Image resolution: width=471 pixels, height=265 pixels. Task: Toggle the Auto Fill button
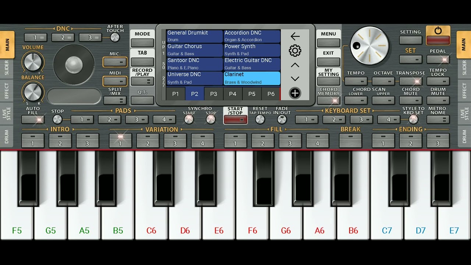(33, 119)
